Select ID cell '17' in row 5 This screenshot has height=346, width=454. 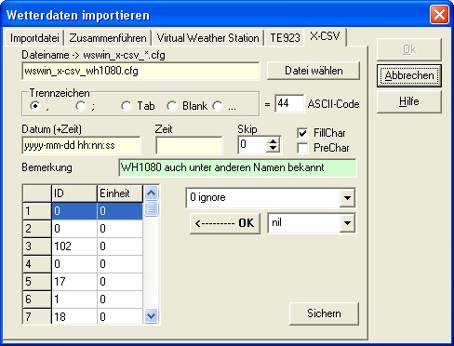click(x=74, y=282)
